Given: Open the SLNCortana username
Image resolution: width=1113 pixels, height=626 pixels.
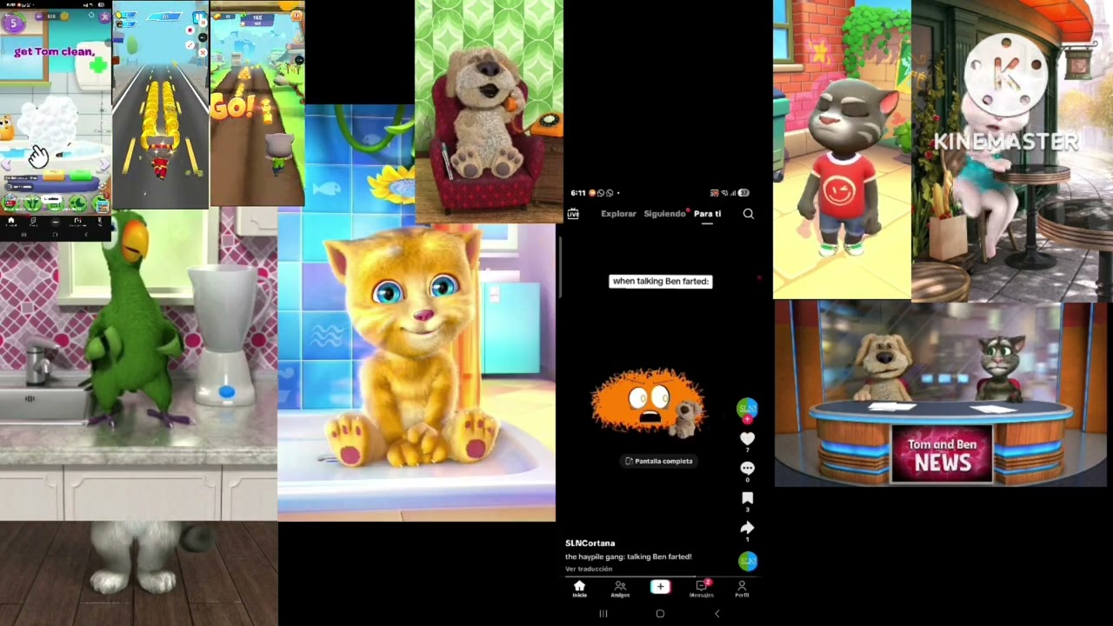Looking at the screenshot, I should tap(590, 543).
